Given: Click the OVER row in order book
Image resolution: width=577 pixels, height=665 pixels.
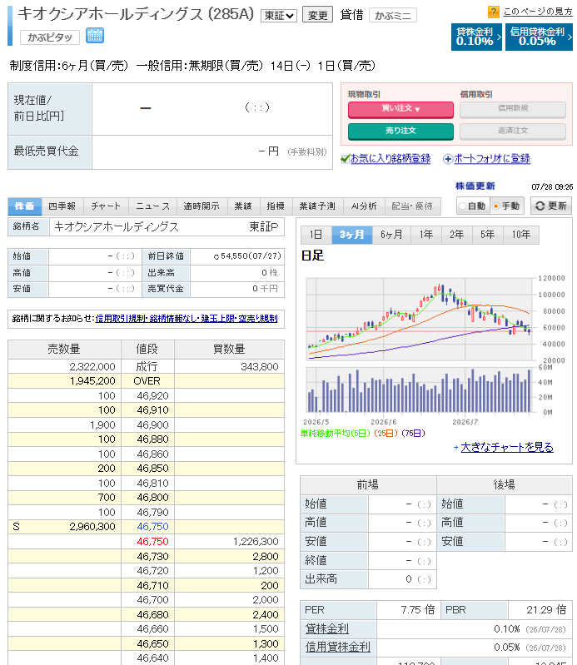Looking at the screenshot, I should (146, 381).
